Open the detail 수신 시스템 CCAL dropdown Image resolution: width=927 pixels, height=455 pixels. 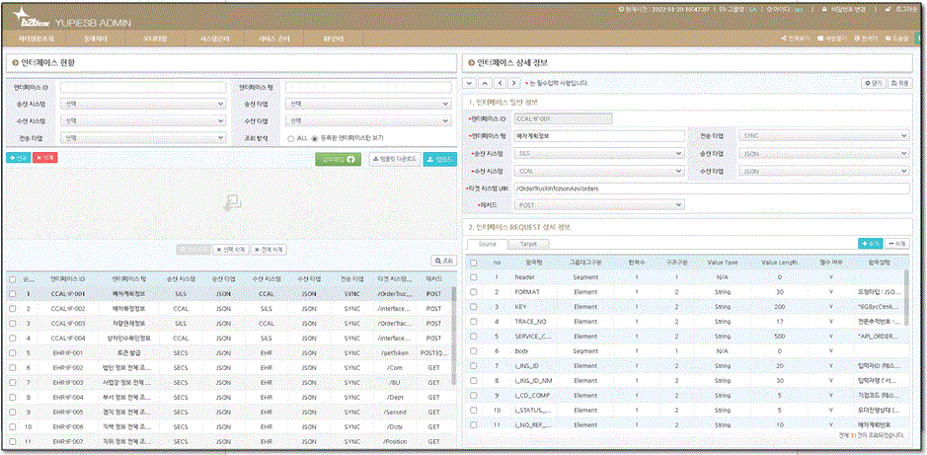tap(600, 171)
